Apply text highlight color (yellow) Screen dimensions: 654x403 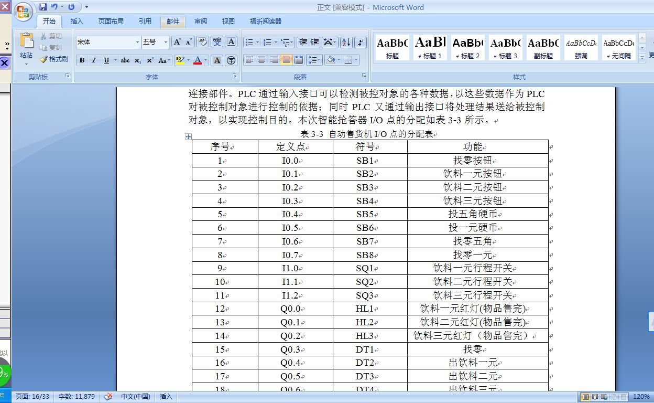pyautogui.click(x=180, y=60)
